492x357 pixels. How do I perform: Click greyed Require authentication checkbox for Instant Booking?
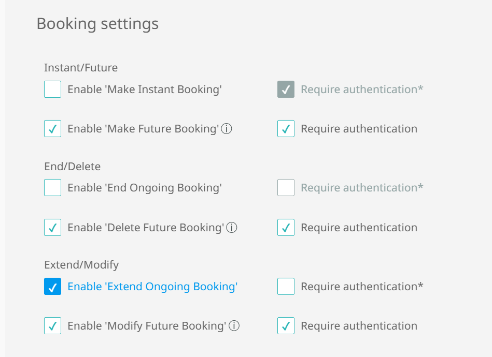click(286, 89)
